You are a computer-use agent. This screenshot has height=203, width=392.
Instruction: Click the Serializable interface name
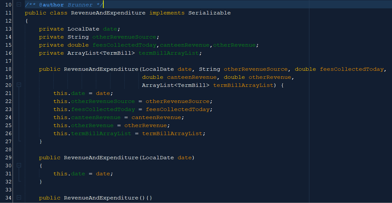point(210,13)
